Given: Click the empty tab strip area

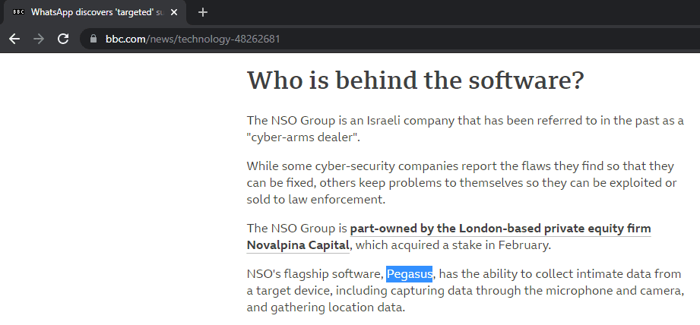Looking at the screenshot, I should click(x=456, y=12).
